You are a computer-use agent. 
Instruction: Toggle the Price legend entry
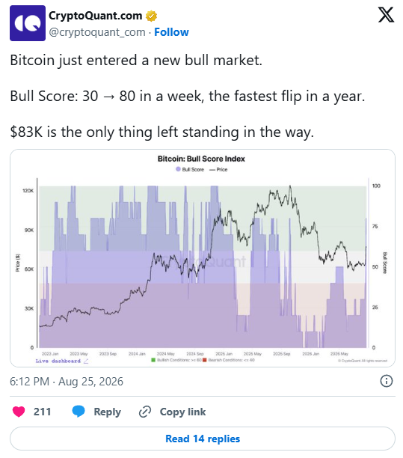pyautogui.click(x=218, y=169)
